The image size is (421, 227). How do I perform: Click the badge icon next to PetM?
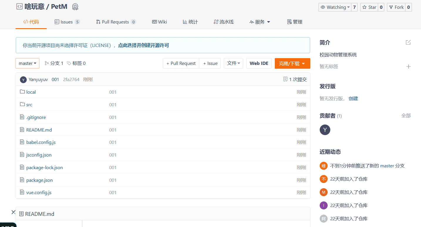click(75, 7)
